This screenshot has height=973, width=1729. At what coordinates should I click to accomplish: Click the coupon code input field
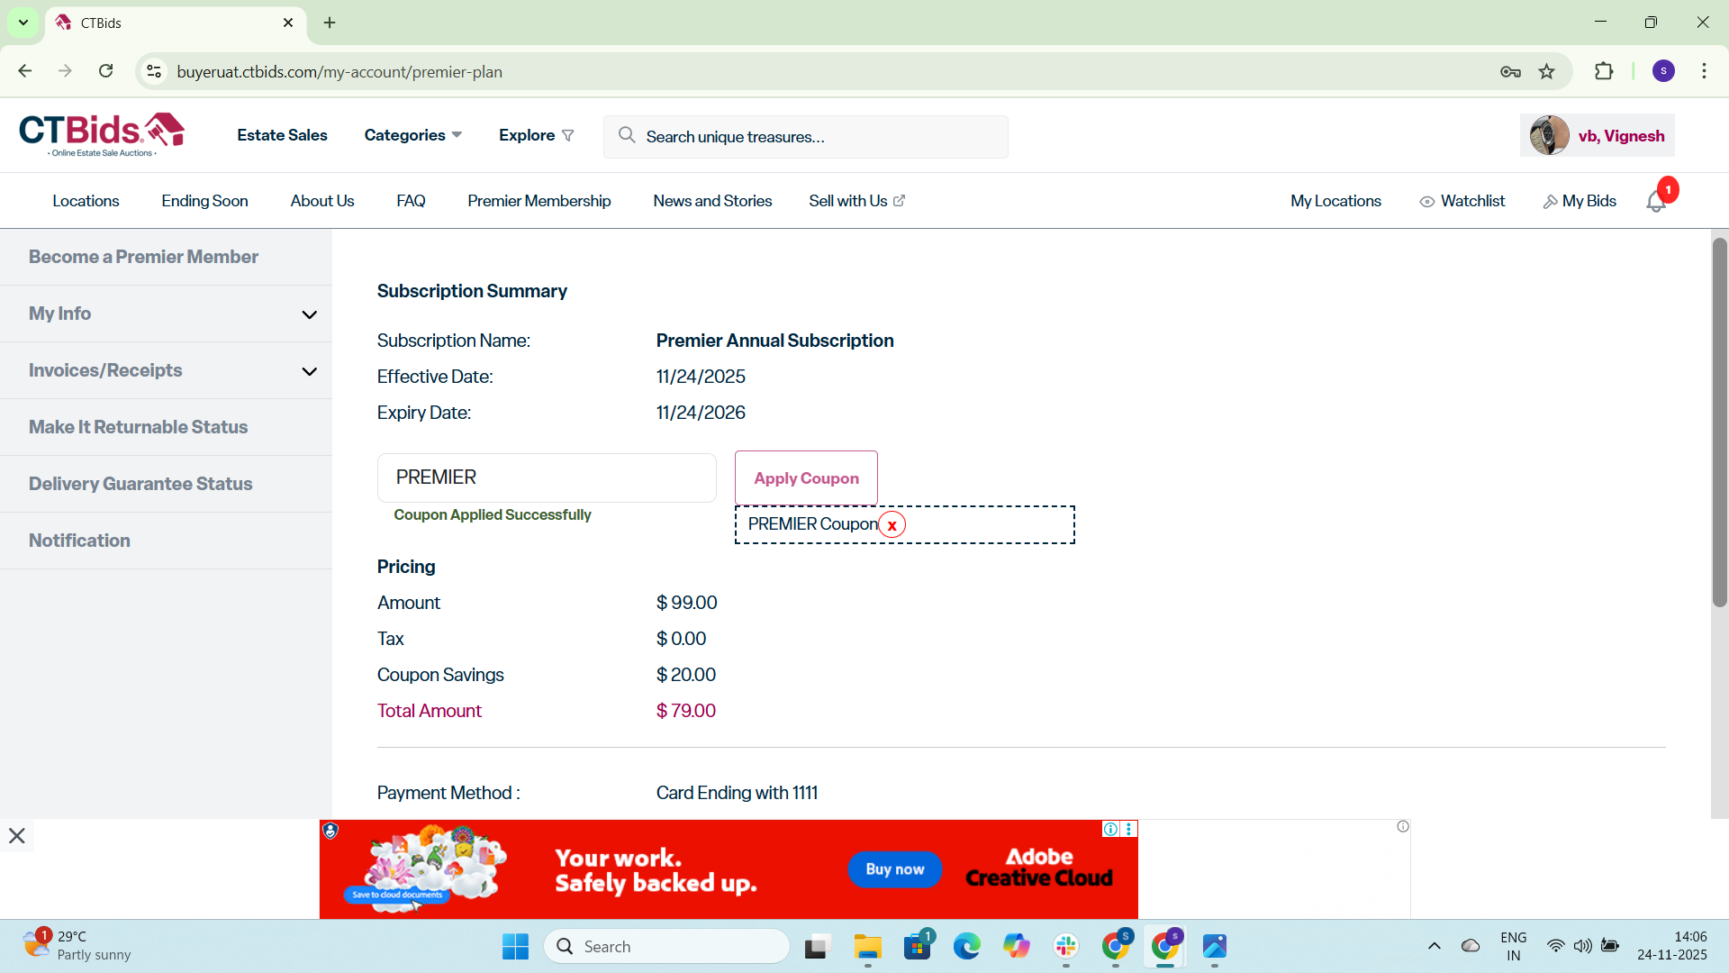(547, 477)
